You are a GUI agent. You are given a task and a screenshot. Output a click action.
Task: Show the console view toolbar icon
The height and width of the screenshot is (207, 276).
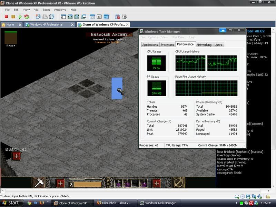click(x=106, y=17)
